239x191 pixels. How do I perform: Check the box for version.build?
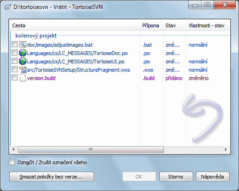click(x=14, y=78)
